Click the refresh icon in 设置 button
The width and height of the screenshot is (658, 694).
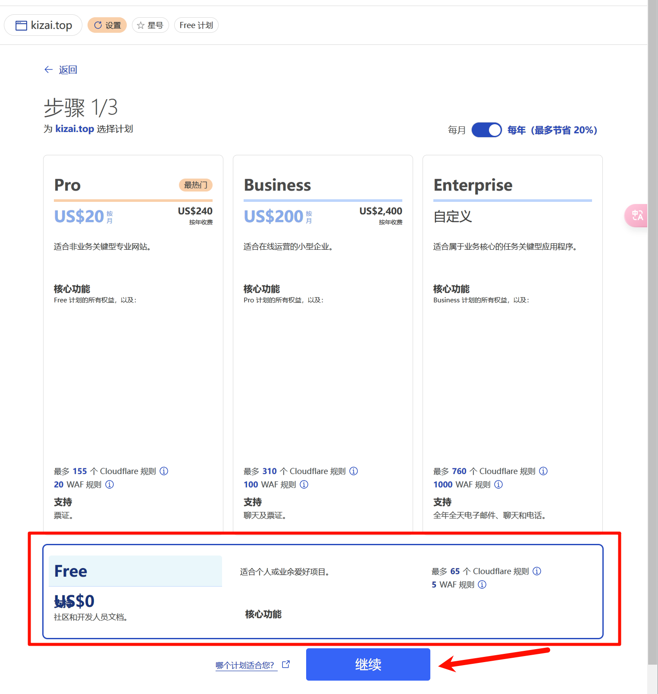coord(98,25)
